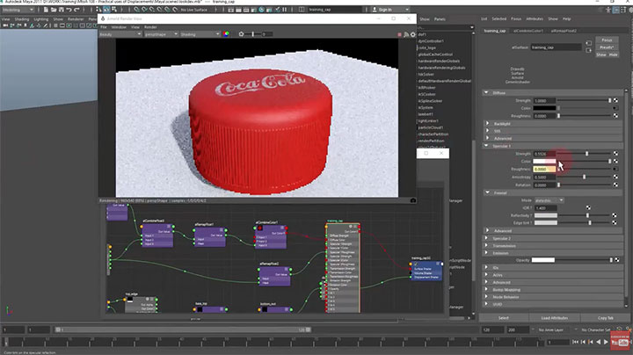
Task: Click the output connection icon beside aiSurface name
Action: [588, 50]
